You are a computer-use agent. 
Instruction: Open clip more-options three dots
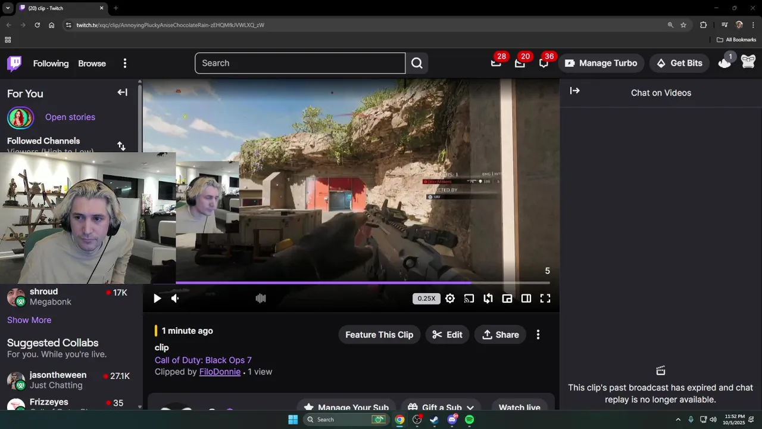coord(538,335)
